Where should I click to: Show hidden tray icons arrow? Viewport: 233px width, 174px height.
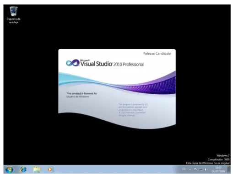click(190, 169)
